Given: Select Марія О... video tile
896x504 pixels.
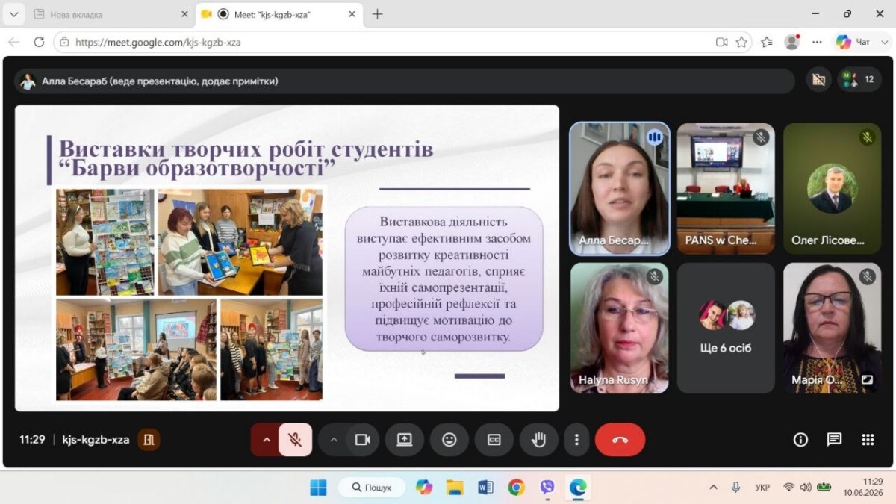Looking at the screenshot, I should (832, 328).
